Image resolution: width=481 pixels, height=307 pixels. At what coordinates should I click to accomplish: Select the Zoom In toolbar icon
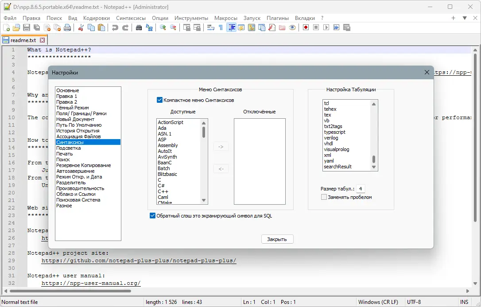pyautogui.click(x=163, y=27)
